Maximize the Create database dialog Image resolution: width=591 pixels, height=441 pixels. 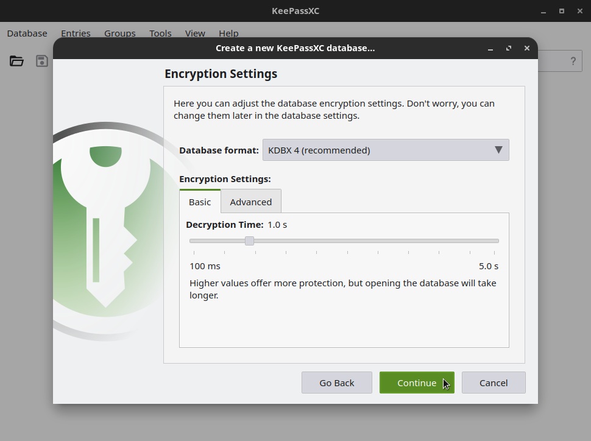tap(509, 48)
